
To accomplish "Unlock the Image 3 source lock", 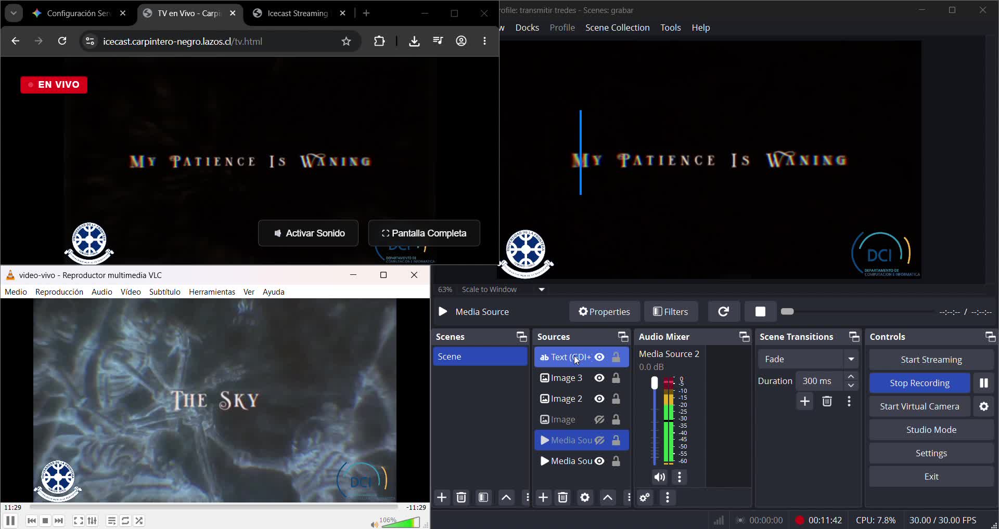I will coord(616,378).
